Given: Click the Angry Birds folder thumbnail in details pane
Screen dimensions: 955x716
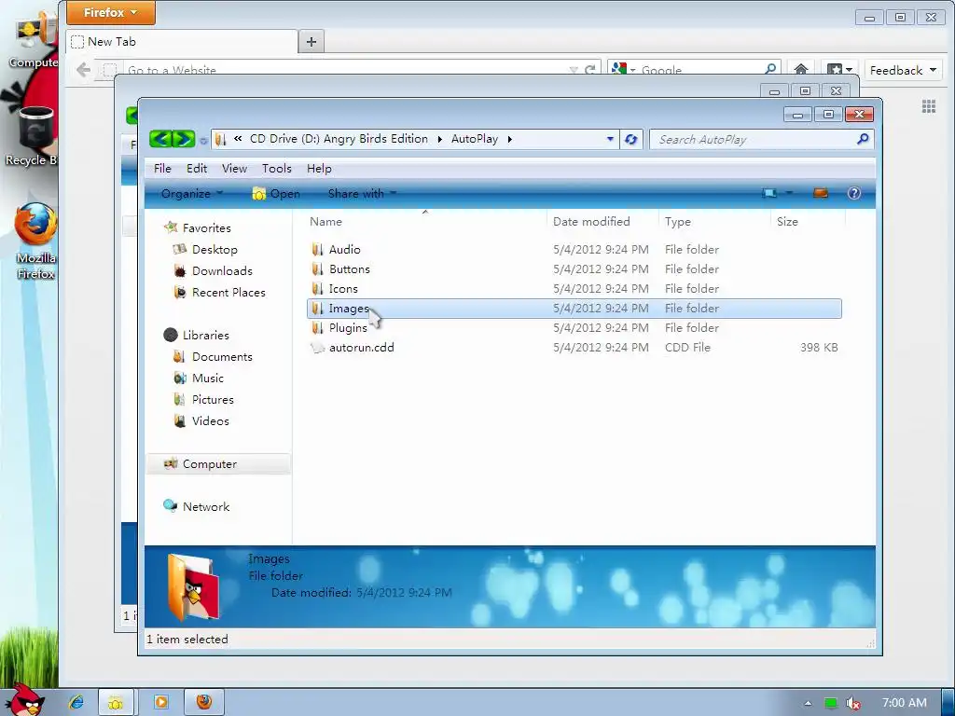Looking at the screenshot, I should pyautogui.click(x=193, y=586).
